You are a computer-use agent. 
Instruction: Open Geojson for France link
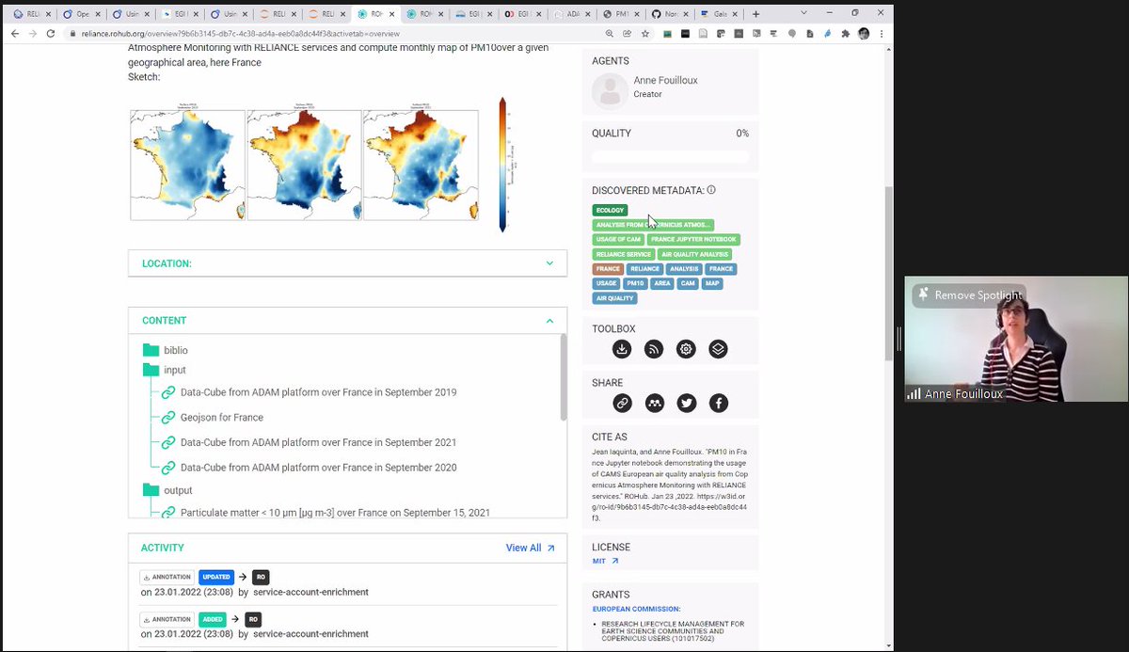222,417
